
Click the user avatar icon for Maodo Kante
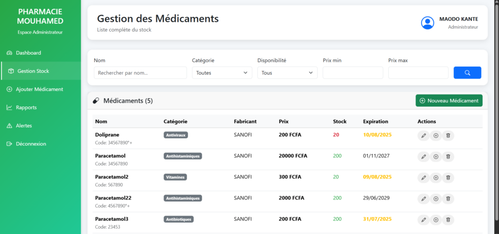(x=427, y=22)
